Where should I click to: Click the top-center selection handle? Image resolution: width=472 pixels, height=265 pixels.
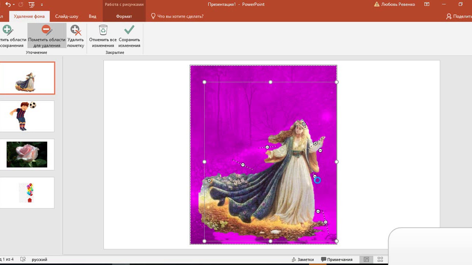271,82
